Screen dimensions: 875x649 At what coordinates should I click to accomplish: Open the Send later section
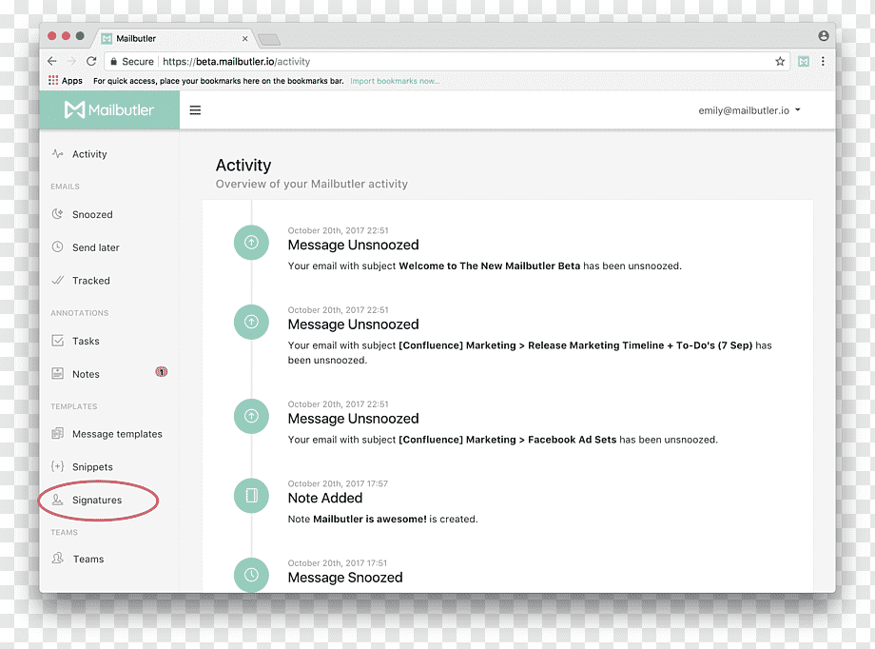(x=95, y=247)
